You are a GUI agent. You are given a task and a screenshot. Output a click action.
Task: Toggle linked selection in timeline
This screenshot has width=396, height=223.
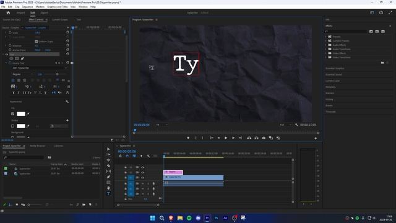(x=134, y=156)
